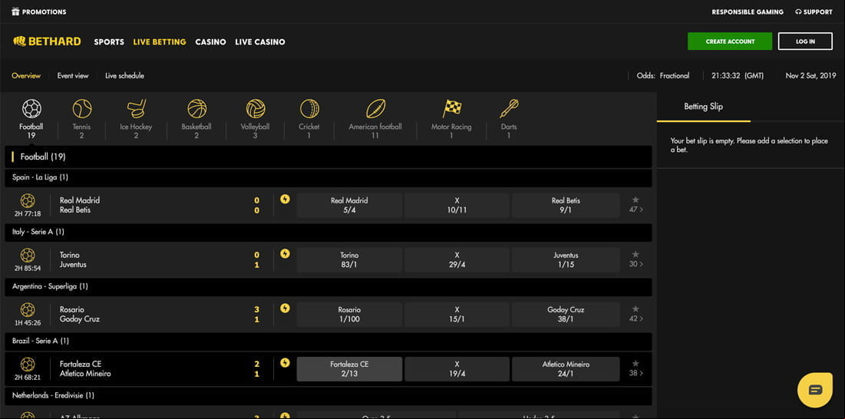Bet on Torino draw at 29/4

tap(457, 259)
